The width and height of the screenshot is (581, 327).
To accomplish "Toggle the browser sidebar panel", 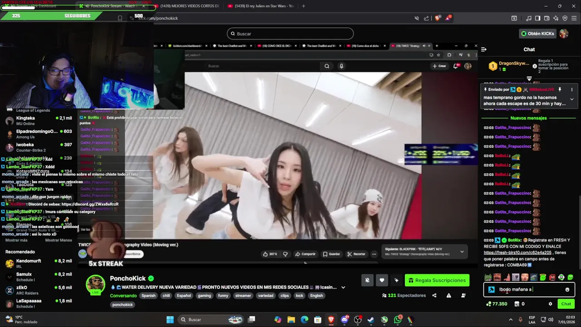I will click(537, 18).
